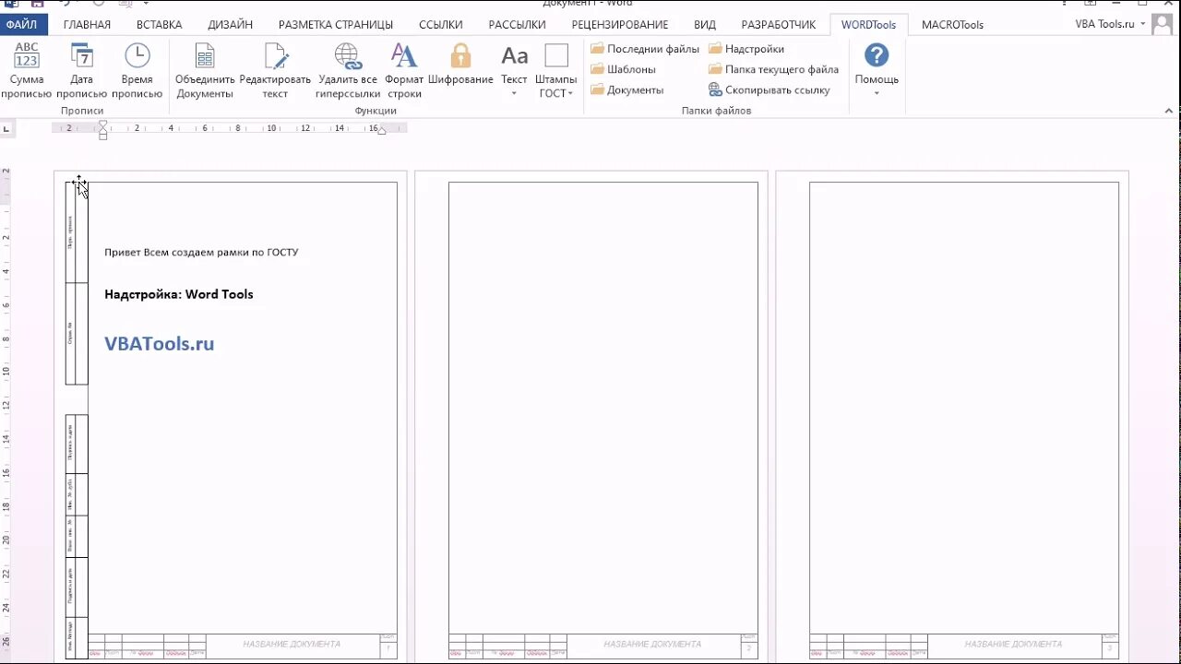Screen dimensions: 1181x664
Task: Open Папка текущего файла
Action: [773, 69]
